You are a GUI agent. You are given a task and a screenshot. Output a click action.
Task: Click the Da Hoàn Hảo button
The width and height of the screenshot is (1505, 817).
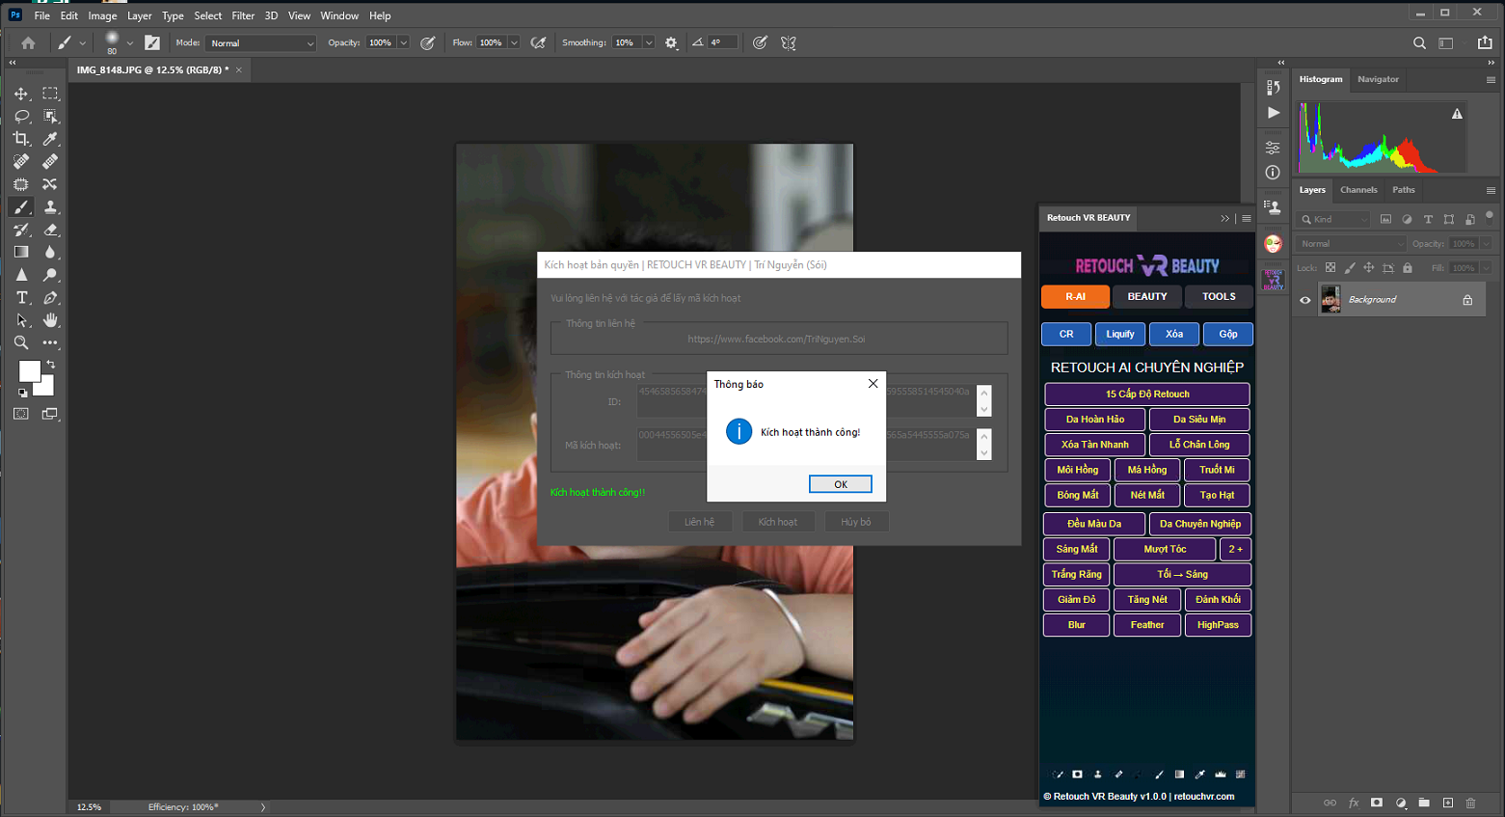(x=1095, y=420)
